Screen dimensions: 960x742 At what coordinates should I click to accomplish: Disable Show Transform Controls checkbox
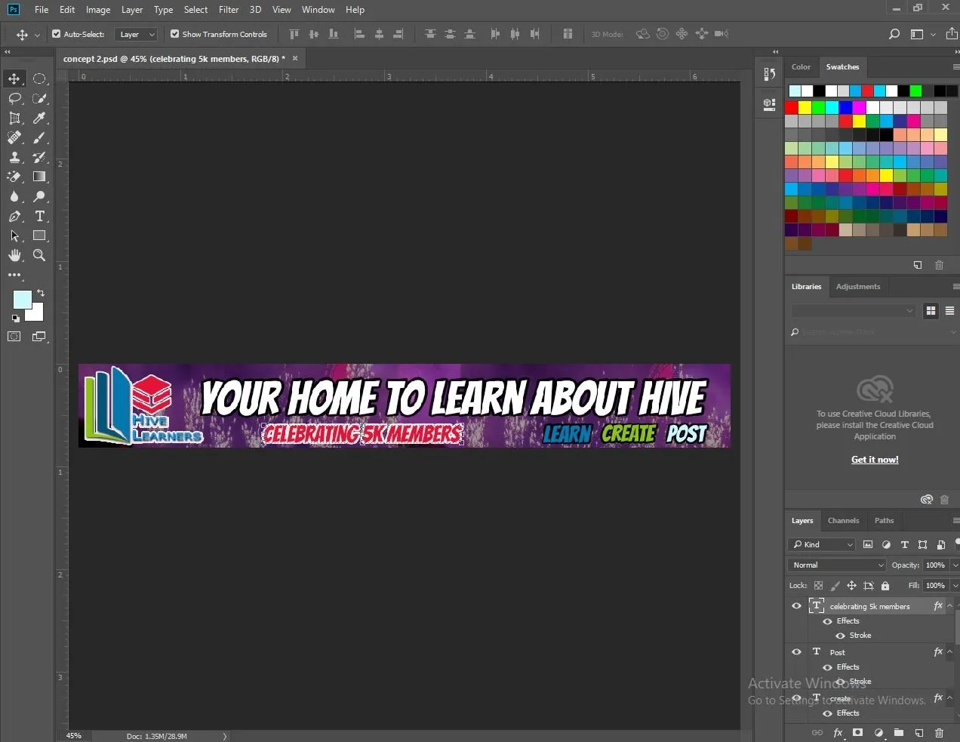coord(175,34)
